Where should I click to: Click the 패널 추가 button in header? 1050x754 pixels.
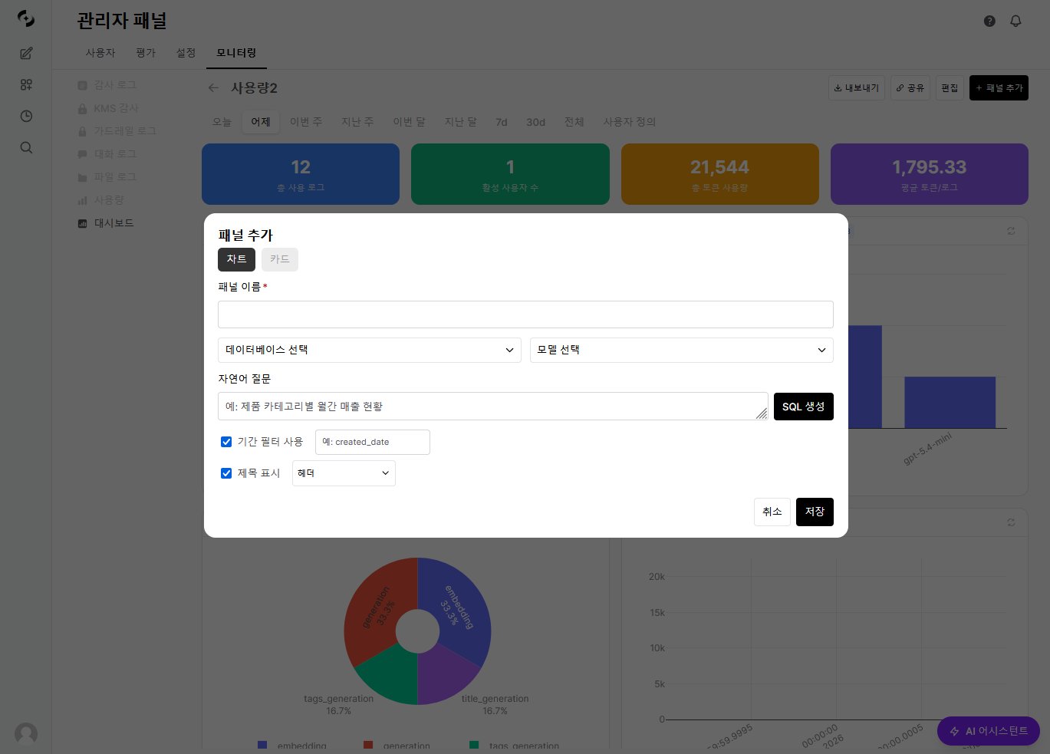pyautogui.click(x=999, y=88)
